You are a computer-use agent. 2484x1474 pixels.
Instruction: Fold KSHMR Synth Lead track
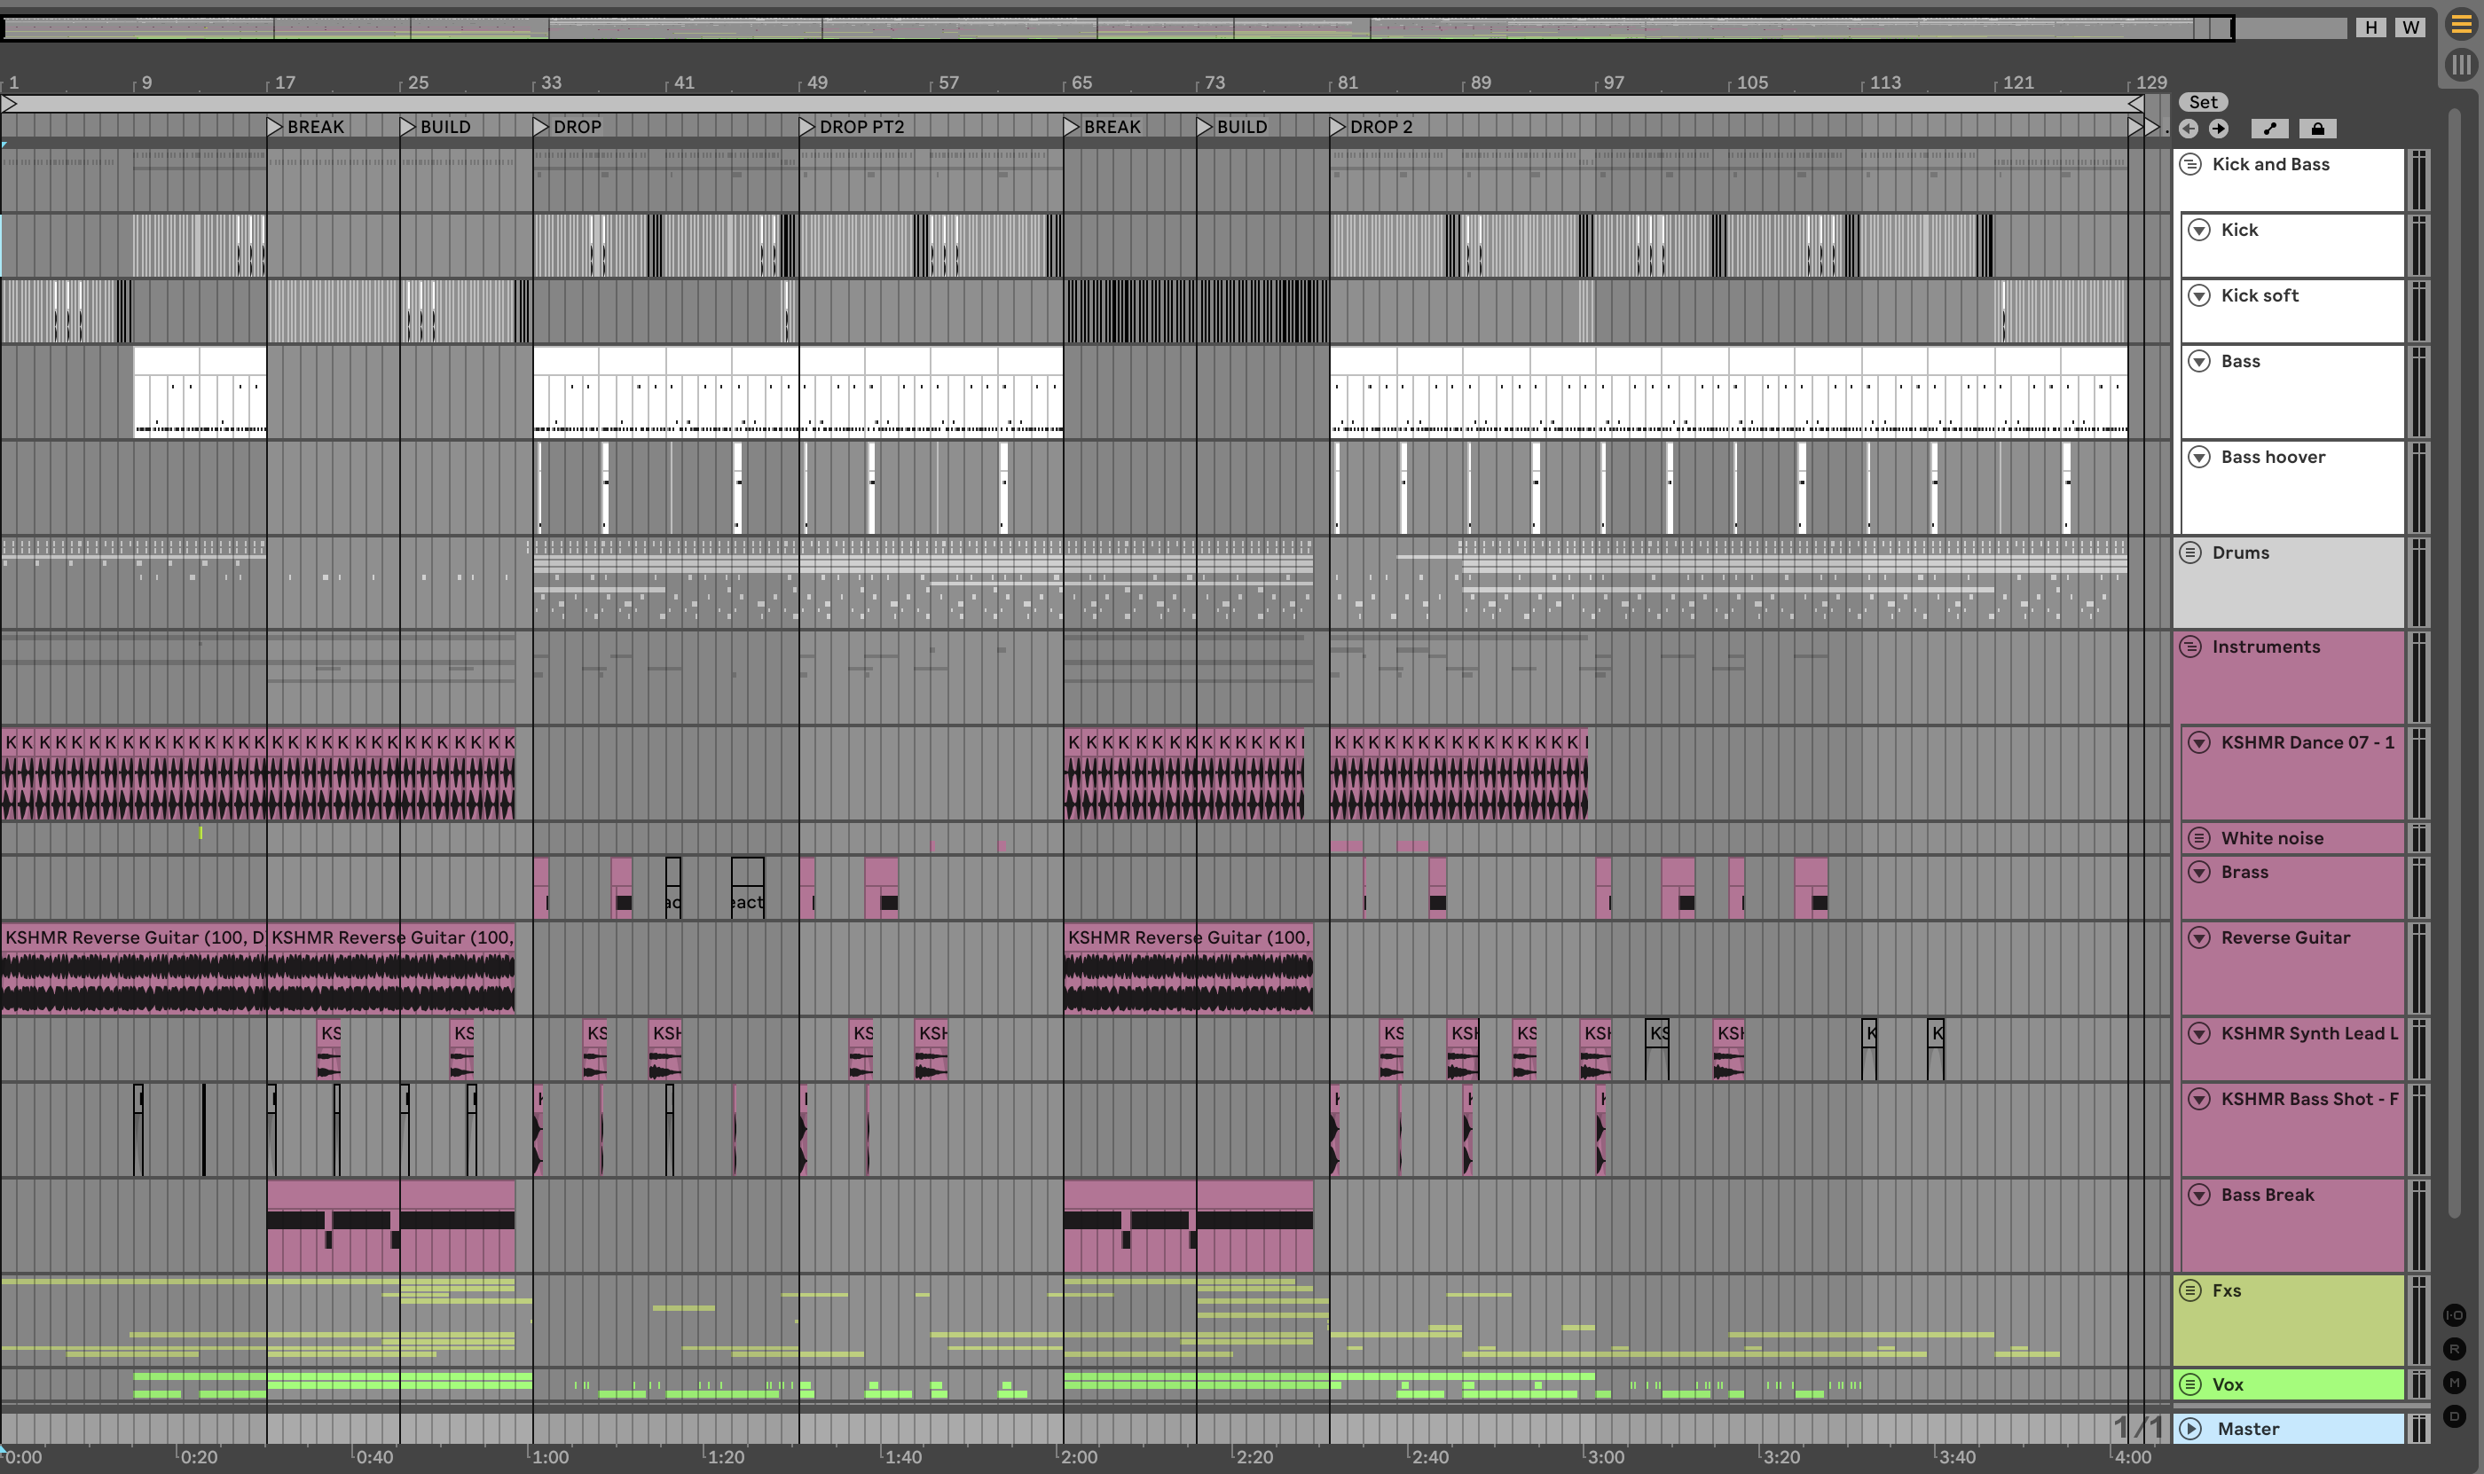tap(2200, 1033)
